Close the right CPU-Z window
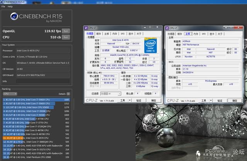Image resolution: width=247 pixels, height=161 pixels. coord(239,27)
